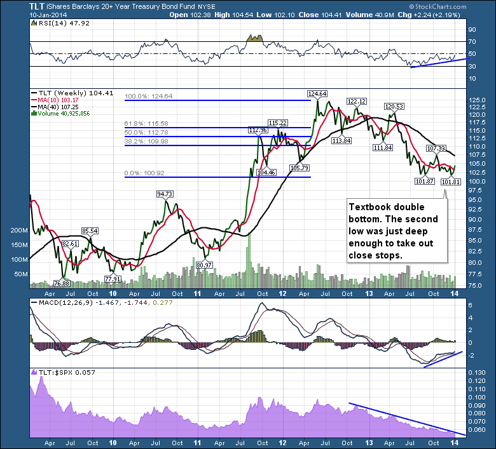
Task: Select the TLT (Weekly) 104.41 legend entry
Action: pyautogui.click(x=76, y=93)
